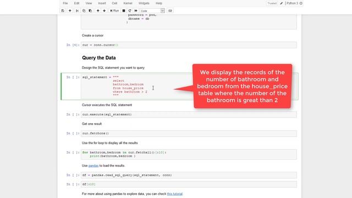Click the pencil edit mode indicator
The height and width of the screenshot is (198, 352).
[281, 3]
